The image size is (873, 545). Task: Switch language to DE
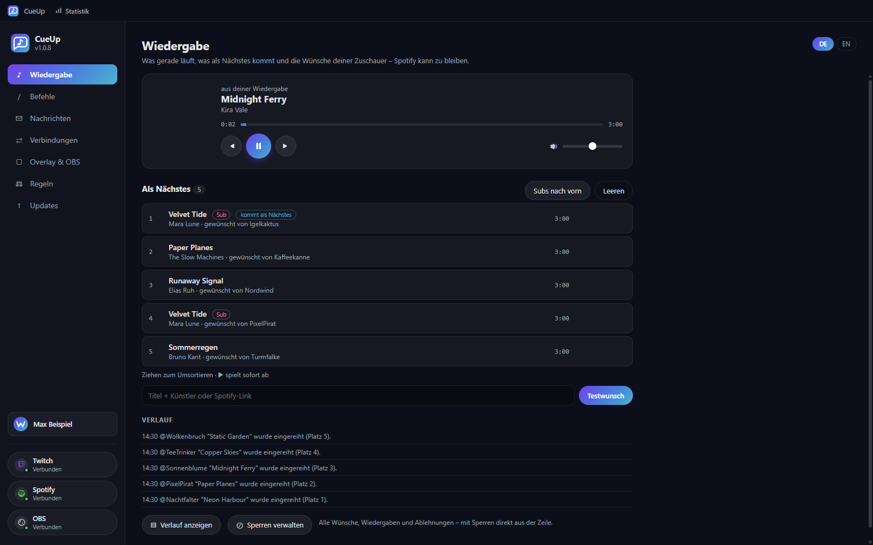tap(823, 44)
